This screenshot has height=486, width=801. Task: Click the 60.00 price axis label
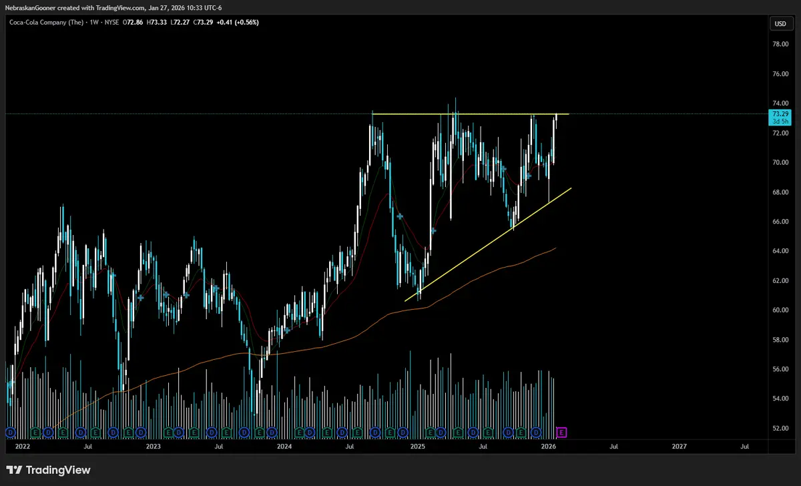coord(780,310)
